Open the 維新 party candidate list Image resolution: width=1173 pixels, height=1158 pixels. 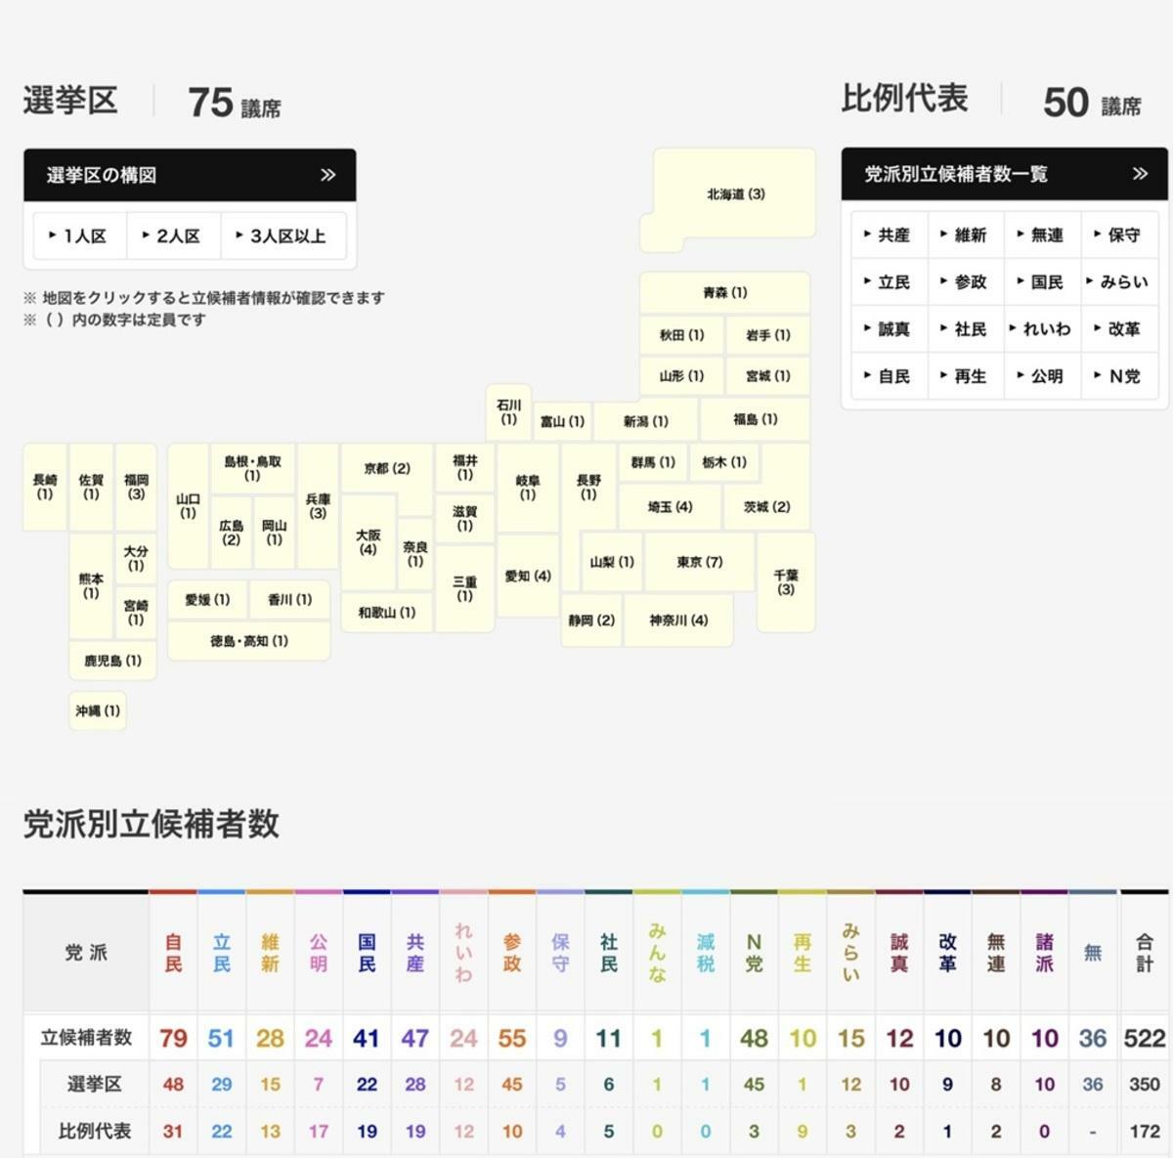[x=965, y=235]
